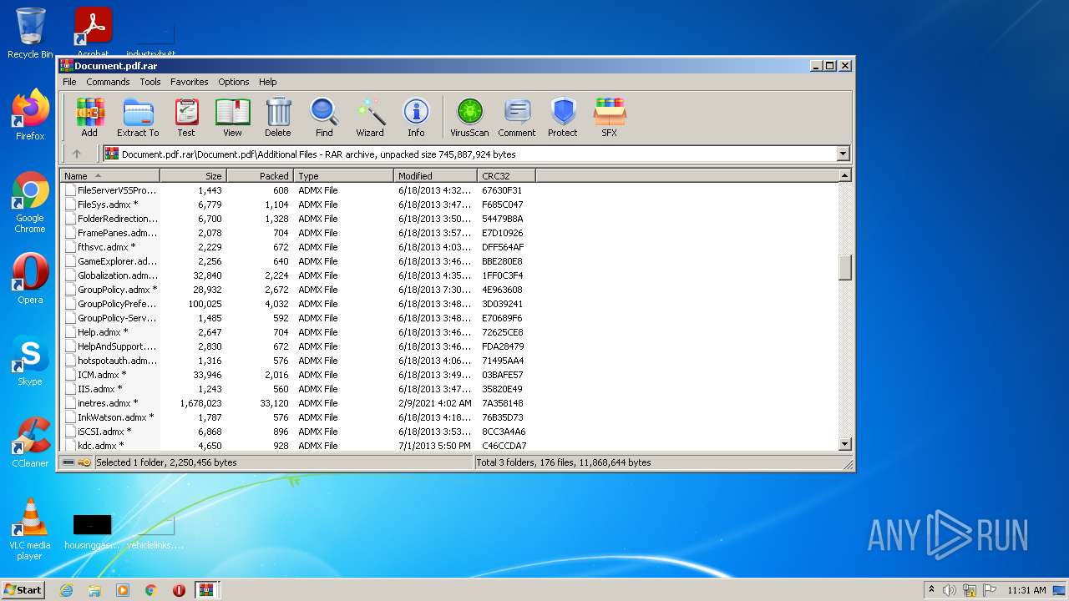Select ICM.admx file row
Viewport: 1069px width, 601px height.
pyautogui.click(x=449, y=375)
